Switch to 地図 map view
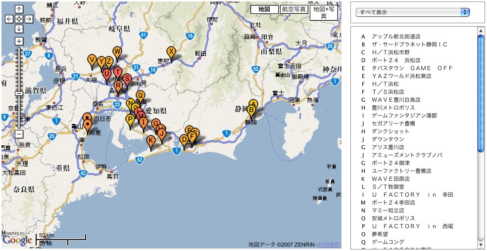This screenshot has height=251, width=487. [264, 9]
